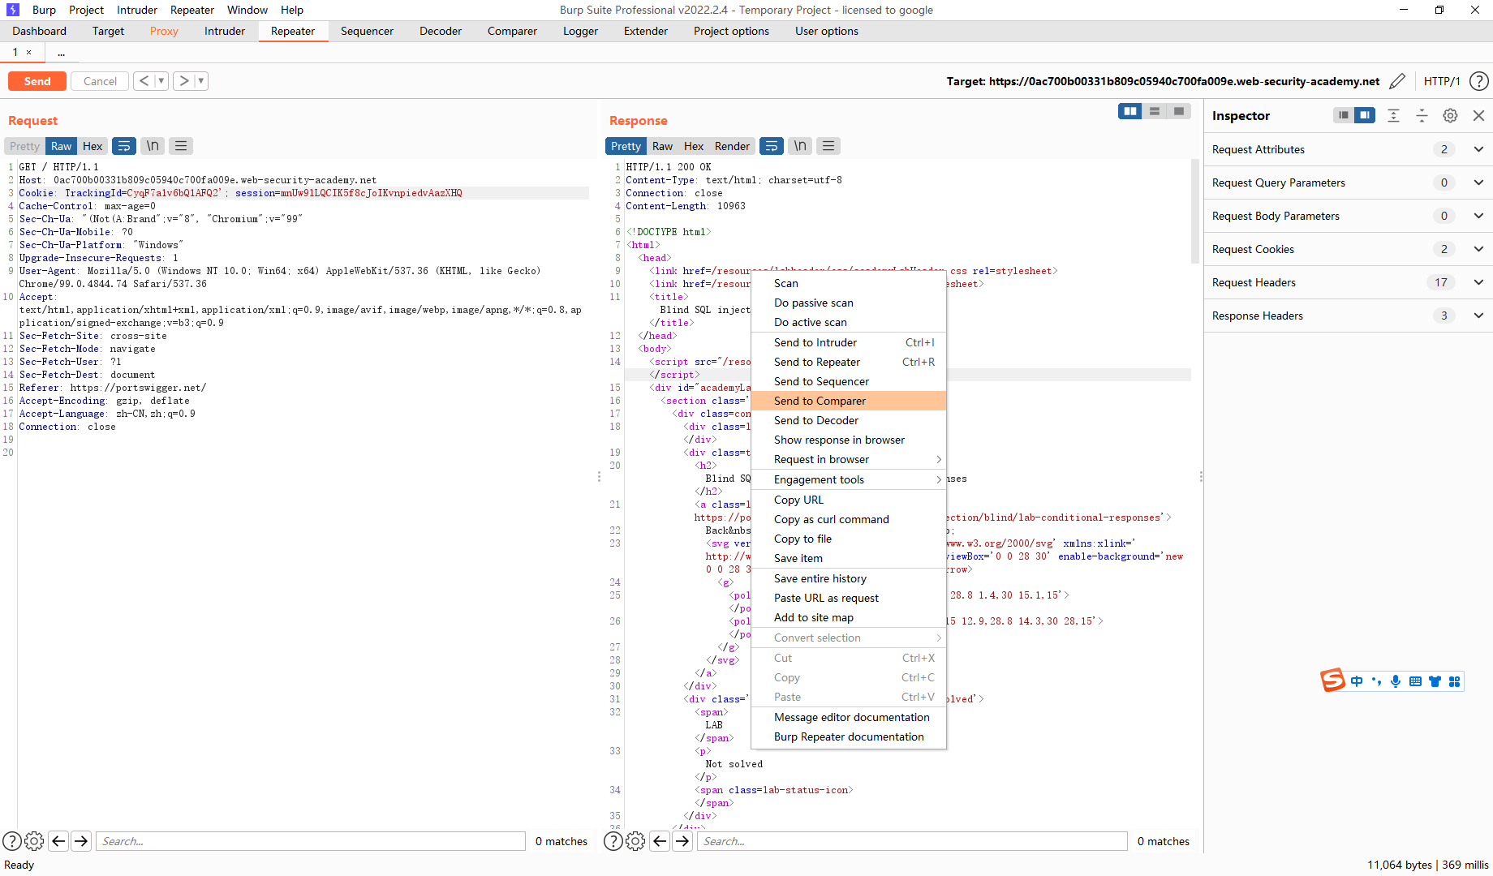
Task: Click the Send request button
Action: pos(37,81)
